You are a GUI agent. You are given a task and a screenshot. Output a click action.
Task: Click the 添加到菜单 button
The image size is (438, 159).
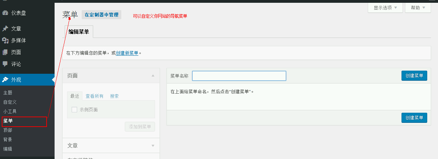coord(140,127)
